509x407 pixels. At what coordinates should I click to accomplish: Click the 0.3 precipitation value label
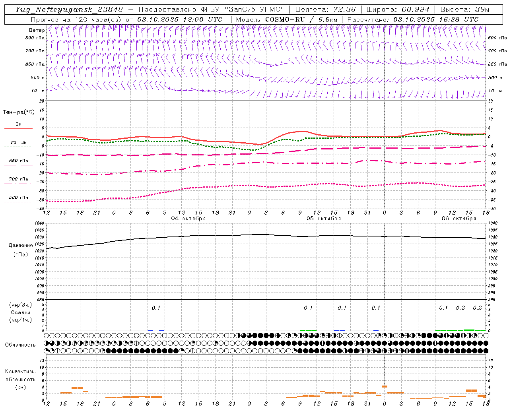pos(460,308)
